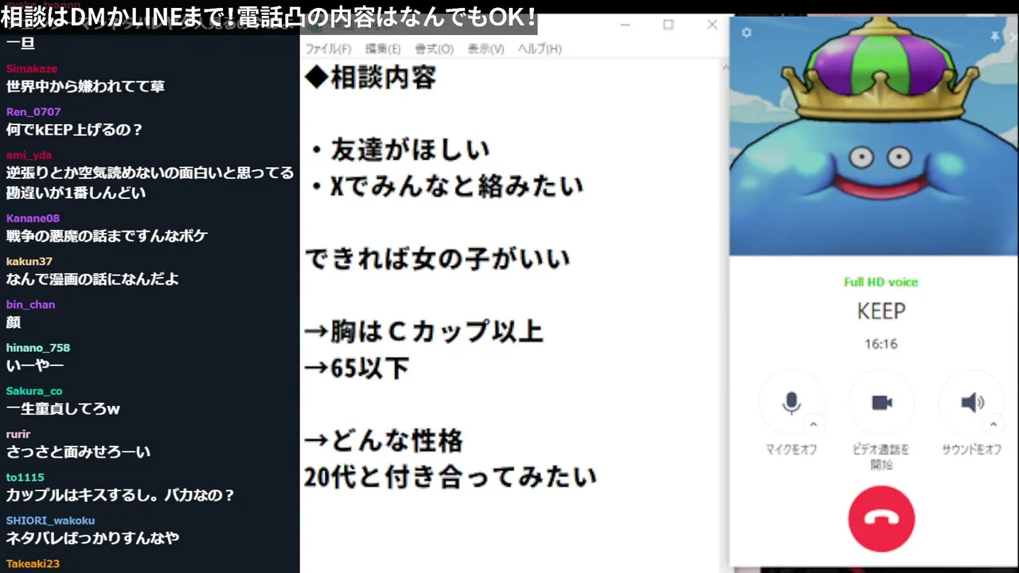Click the Full HD voice label
This screenshot has width=1019, height=573.
[x=881, y=282]
